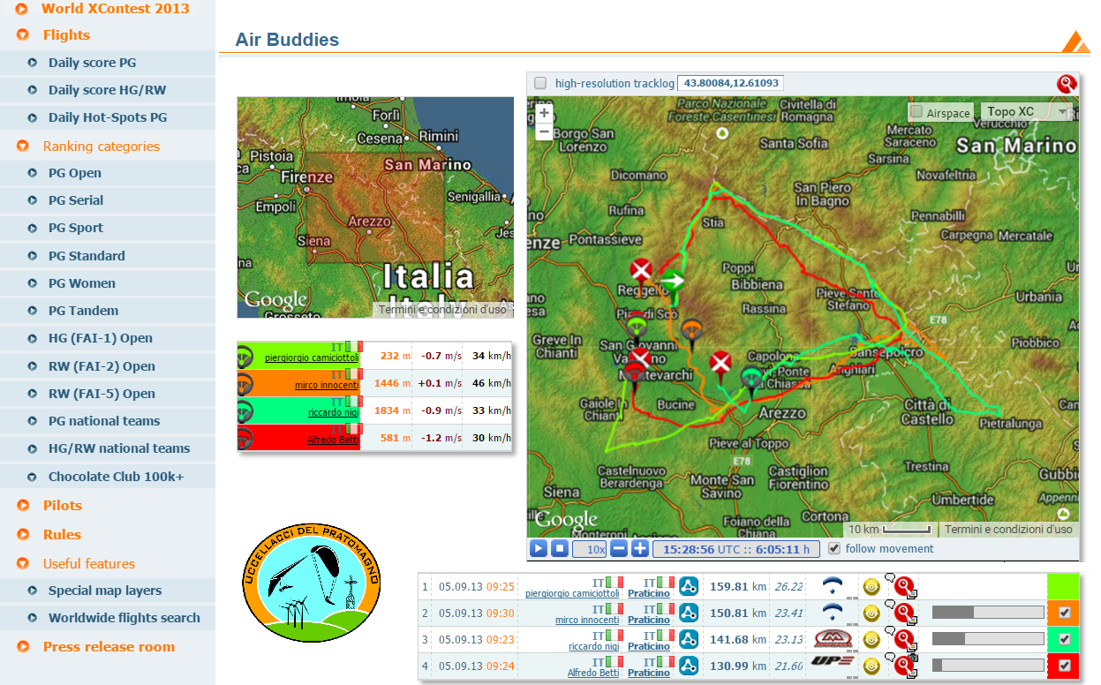Click gold badge icon in piergiorgio camiciottoli row
The height and width of the screenshot is (685, 1101).
point(871,586)
